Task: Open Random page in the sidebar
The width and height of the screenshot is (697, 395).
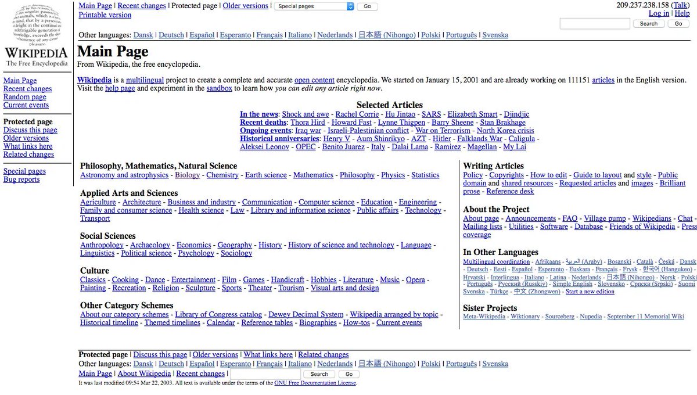Action: 24,97
